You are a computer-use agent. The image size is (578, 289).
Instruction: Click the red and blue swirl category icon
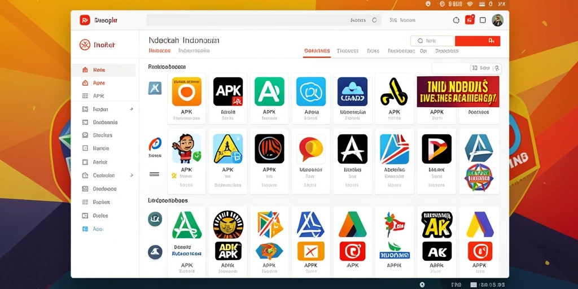tap(155, 144)
